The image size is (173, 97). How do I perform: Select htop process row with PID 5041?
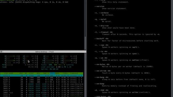click(x=42, y=88)
